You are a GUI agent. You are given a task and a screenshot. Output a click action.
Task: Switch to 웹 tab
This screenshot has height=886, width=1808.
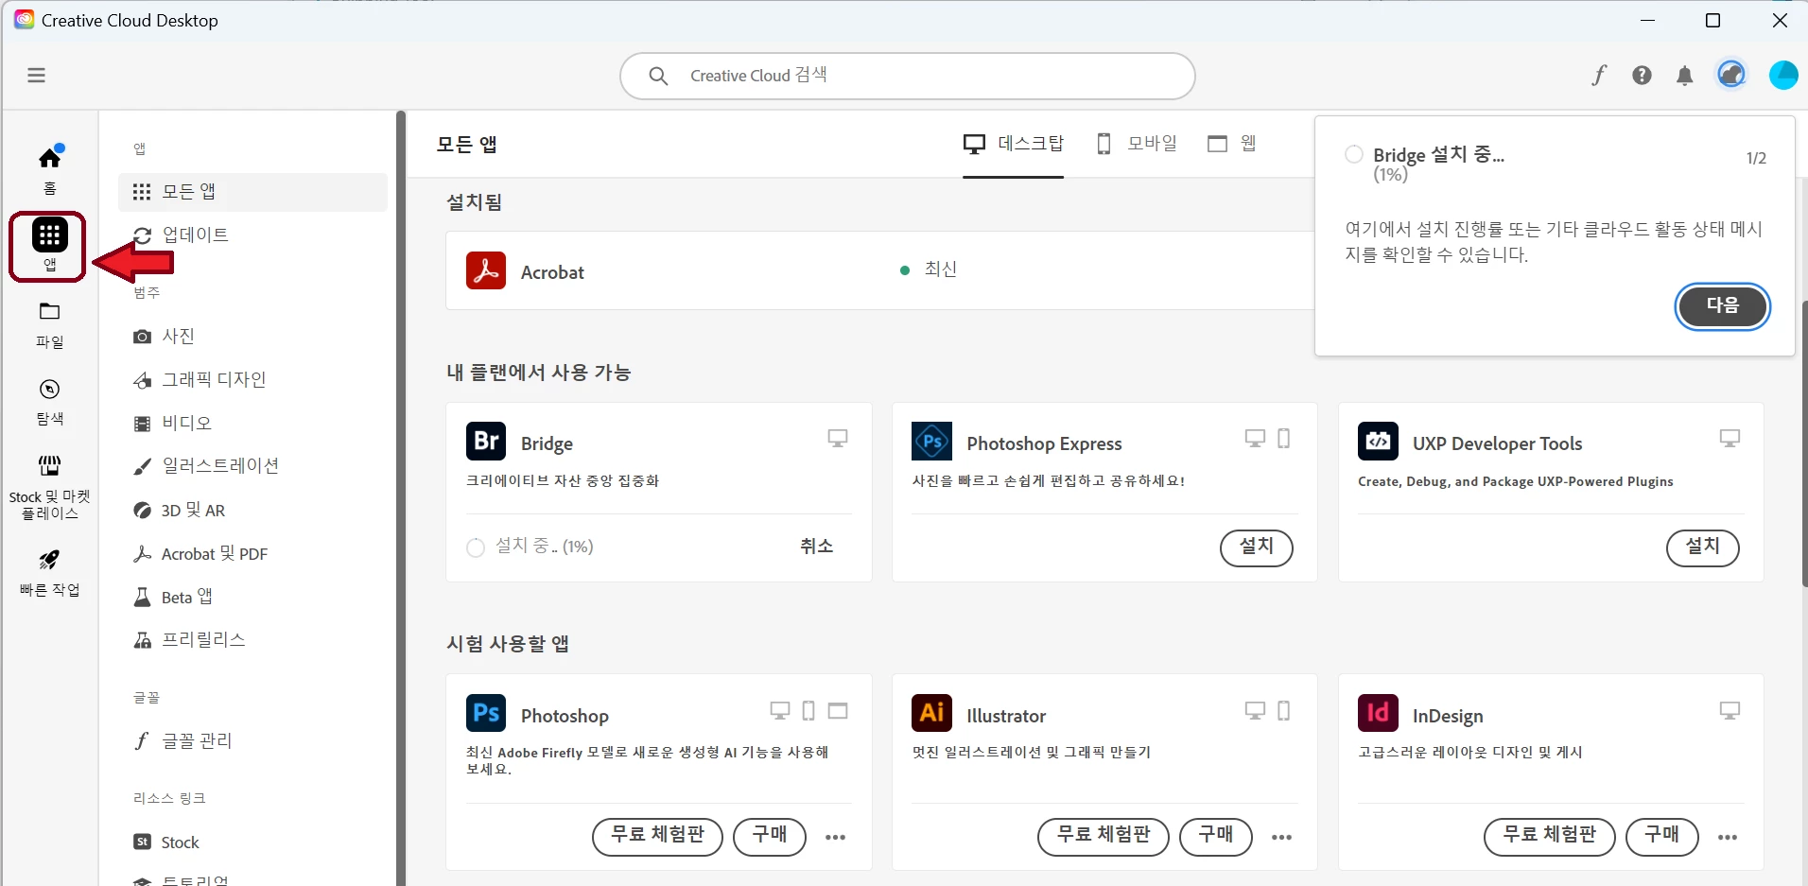pos(1232,144)
